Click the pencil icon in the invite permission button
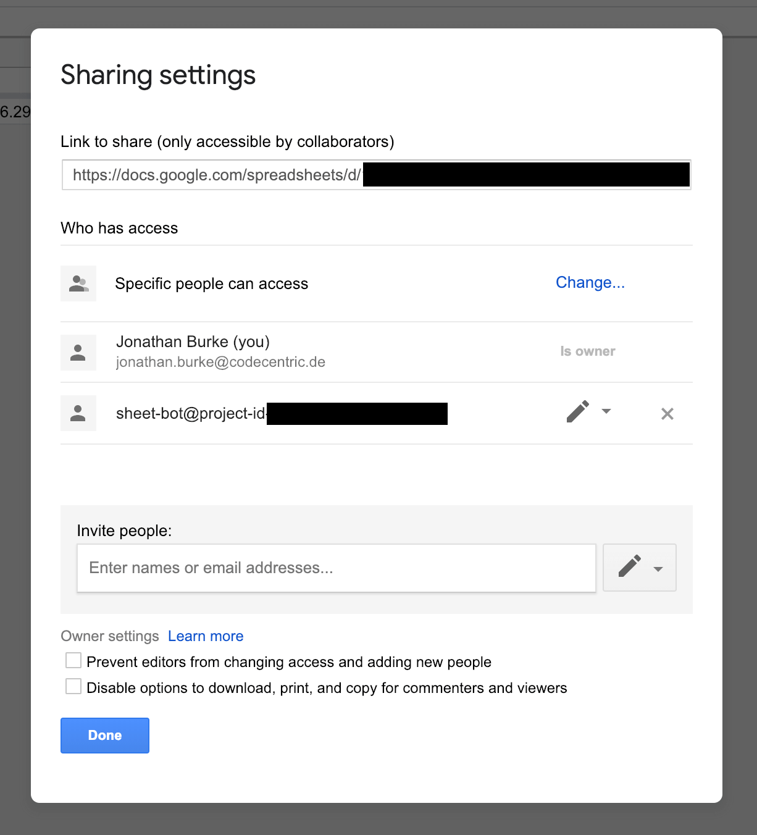Screen dimensions: 757x835 pyautogui.click(x=629, y=567)
